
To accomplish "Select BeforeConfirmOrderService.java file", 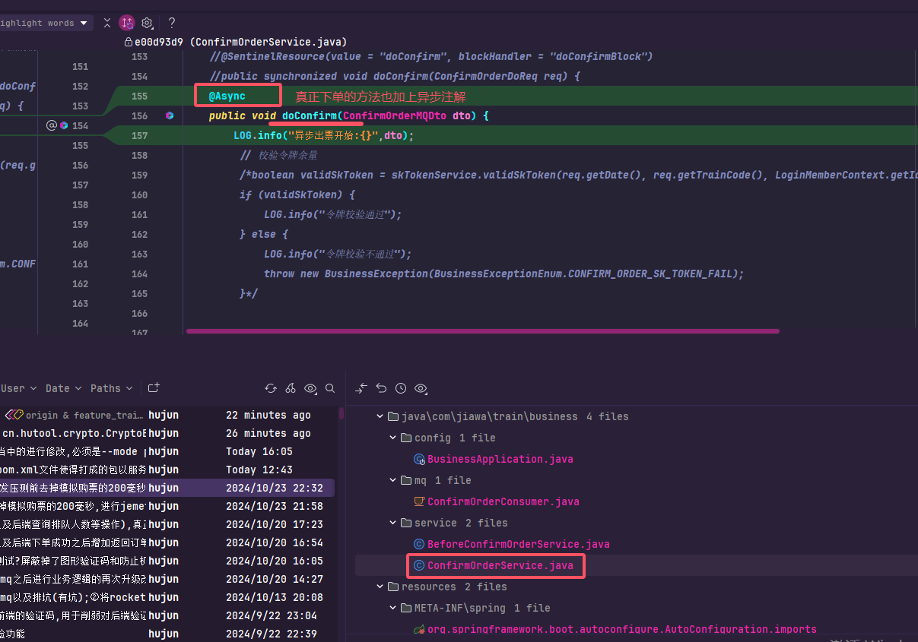I will click(x=518, y=544).
